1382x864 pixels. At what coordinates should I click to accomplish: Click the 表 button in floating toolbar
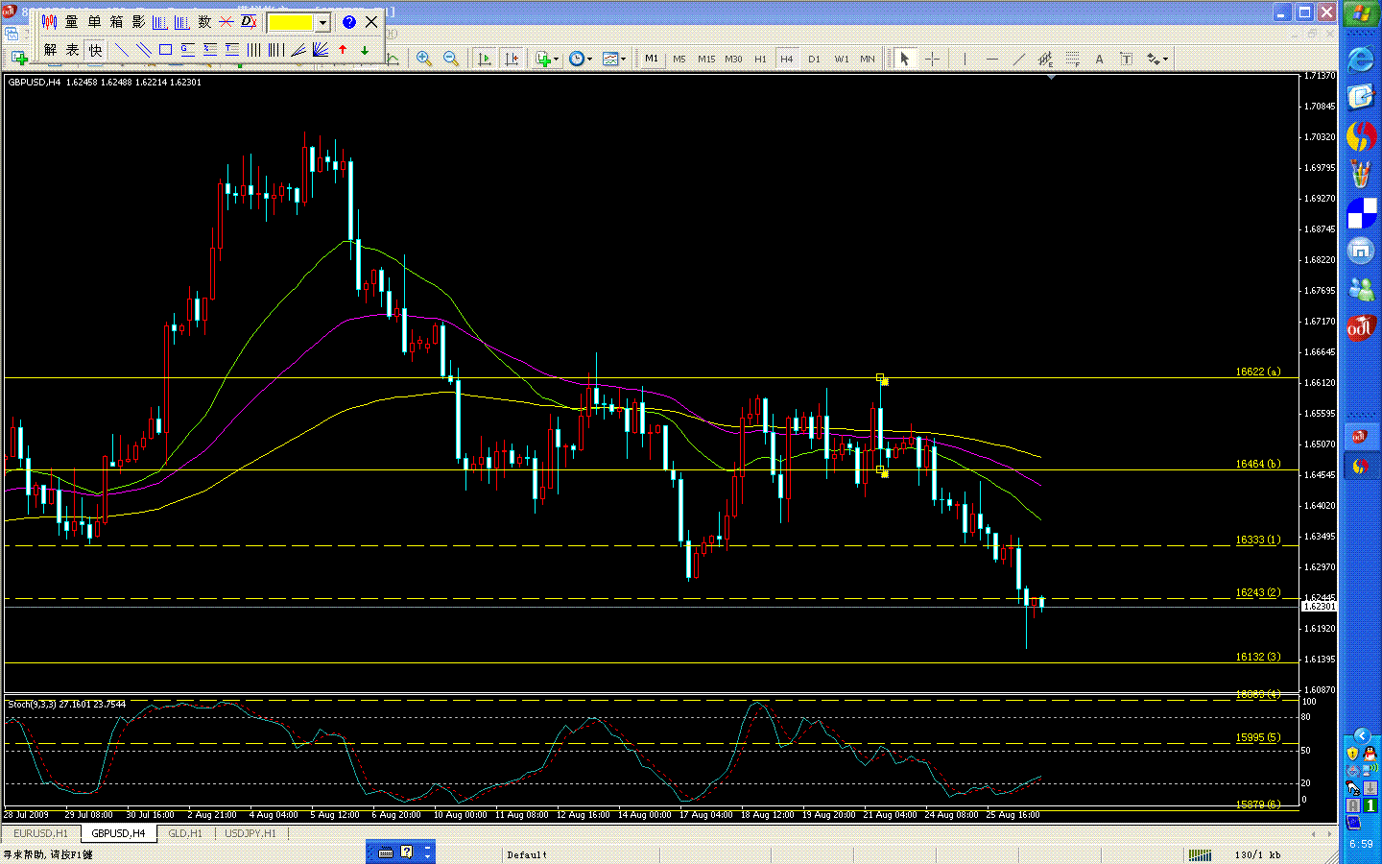coord(72,50)
